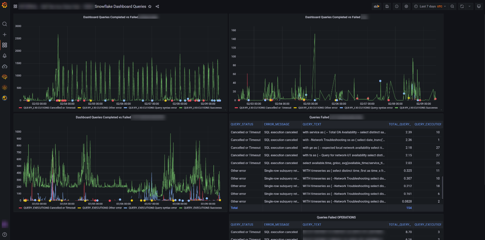485x240 pixels.
Task: Refresh the dashboard
Action: point(462,6)
